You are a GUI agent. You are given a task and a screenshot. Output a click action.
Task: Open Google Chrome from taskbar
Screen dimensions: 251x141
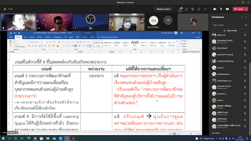pos(35,138)
